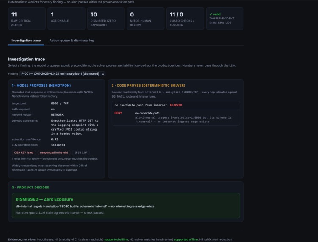Click the target port value 8080 / TCP
The height and width of the screenshot is (242, 318).
point(60,103)
